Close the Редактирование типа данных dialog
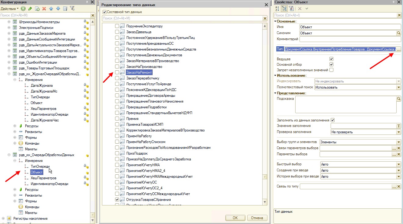 267,5
